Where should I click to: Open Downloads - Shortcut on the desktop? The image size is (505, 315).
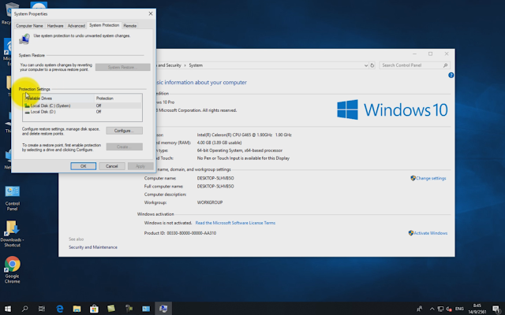(13, 234)
